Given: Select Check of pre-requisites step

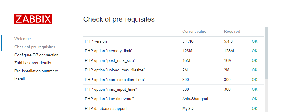Looking at the screenshot, I should [35, 47].
